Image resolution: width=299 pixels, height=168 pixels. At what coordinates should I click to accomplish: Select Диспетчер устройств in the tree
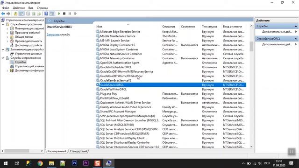28,45
